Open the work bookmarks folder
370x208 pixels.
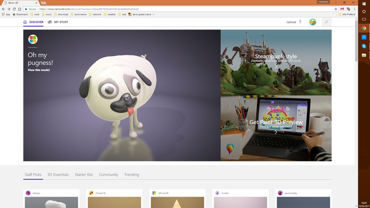pos(35,14)
